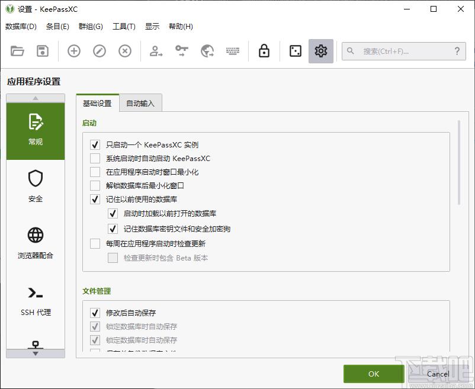Perform auto-type via the keyboard icon
This screenshot has width=475, height=389.
233,51
